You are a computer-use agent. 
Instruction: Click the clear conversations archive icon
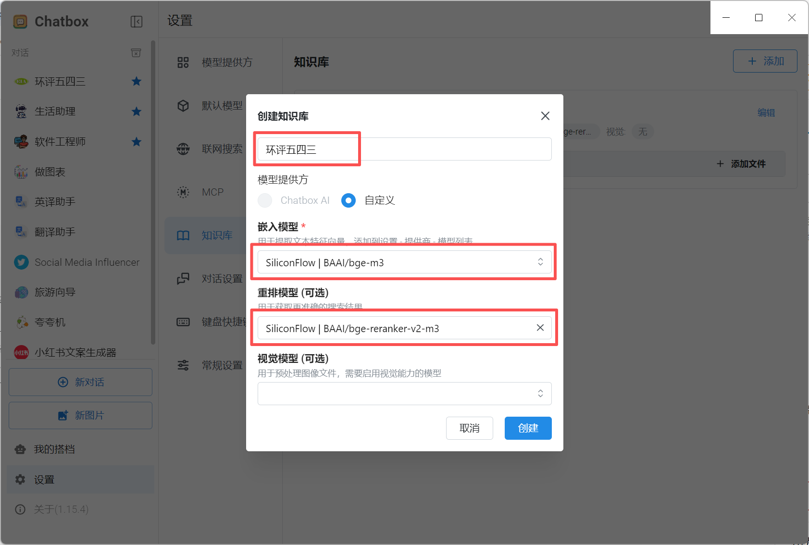(x=136, y=53)
